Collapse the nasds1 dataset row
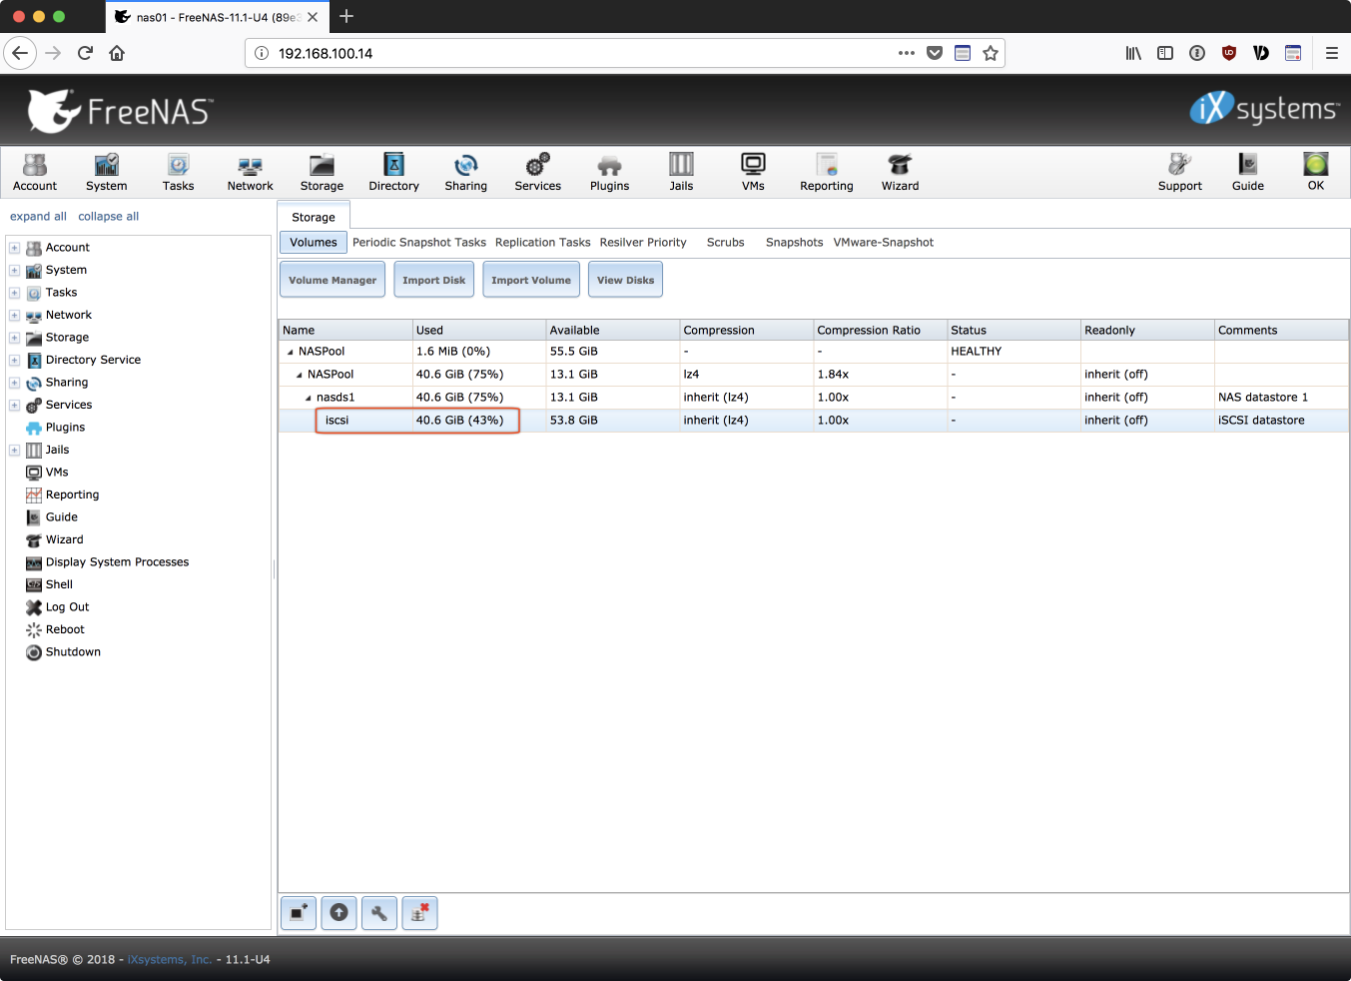 pos(309,398)
